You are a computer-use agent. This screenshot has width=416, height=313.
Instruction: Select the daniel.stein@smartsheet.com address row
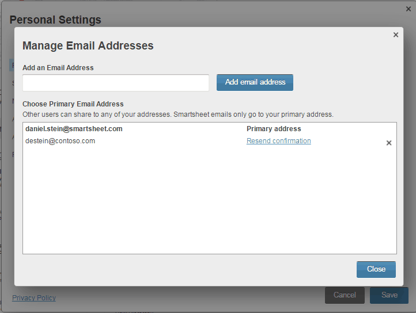(74, 129)
